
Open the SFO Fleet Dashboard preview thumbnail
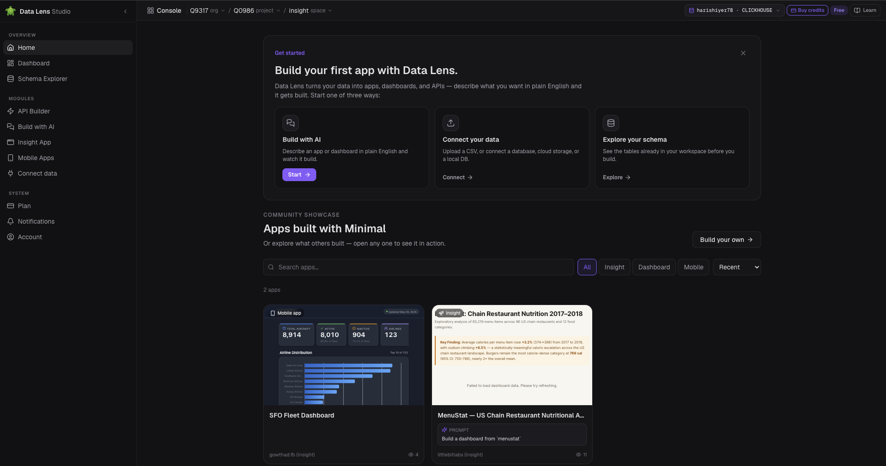(x=344, y=355)
